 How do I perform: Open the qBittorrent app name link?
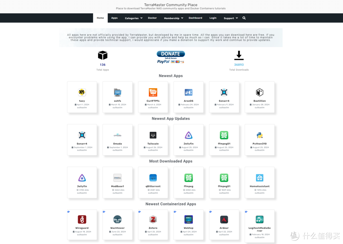(153, 187)
